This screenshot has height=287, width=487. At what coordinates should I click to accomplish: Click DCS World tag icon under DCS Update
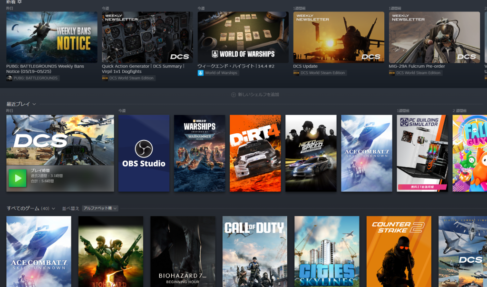click(296, 73)
